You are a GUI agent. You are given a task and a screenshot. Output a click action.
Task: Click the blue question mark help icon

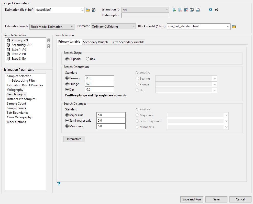pyautogui.click(x=59, y=184)
